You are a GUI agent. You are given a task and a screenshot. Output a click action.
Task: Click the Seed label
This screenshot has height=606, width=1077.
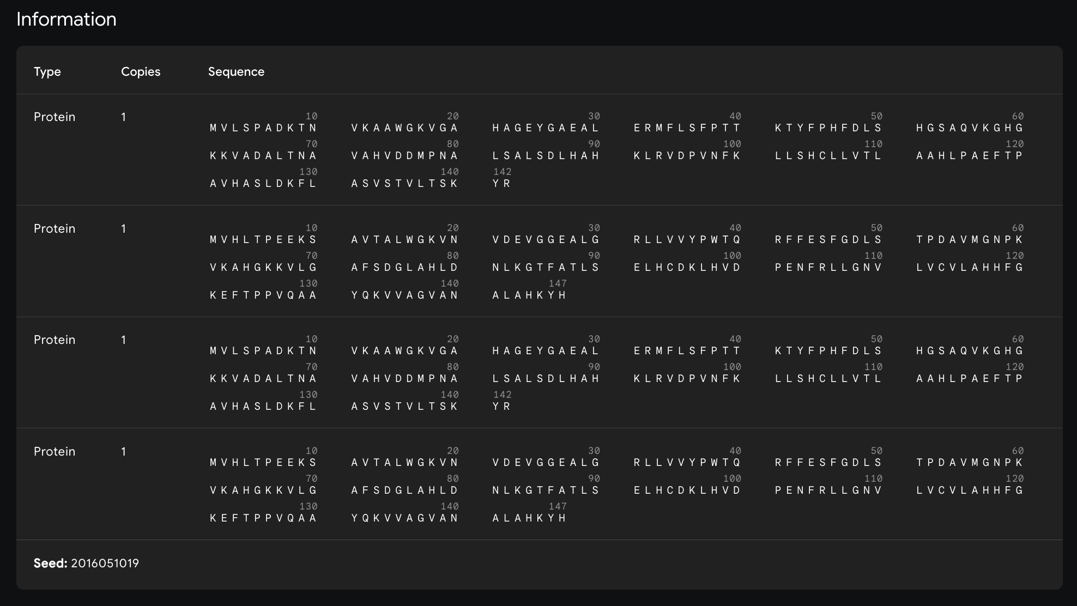coord(50,563)
